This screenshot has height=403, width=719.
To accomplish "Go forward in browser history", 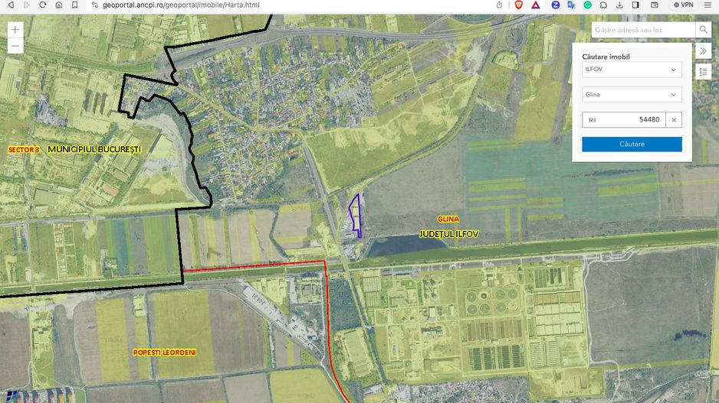I will pos(26,5).
